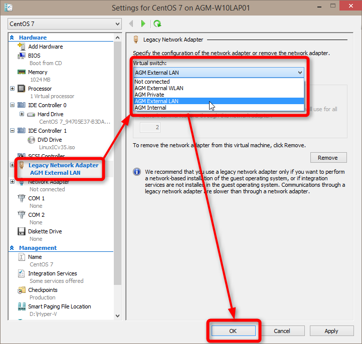Select the Add Hardware tree item
Viewport: 362px width, 344px height.
coord(46,47)
